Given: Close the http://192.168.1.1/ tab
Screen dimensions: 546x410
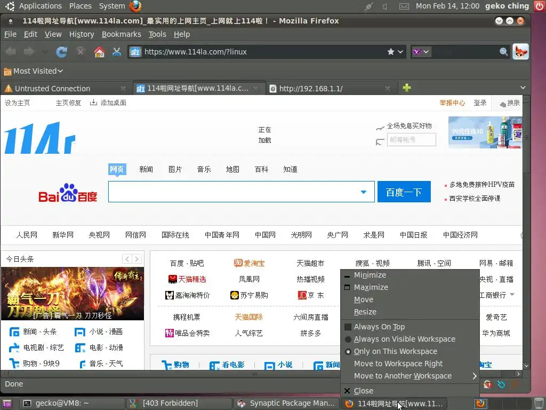Looking at the screenshot, I should point(388,89).
